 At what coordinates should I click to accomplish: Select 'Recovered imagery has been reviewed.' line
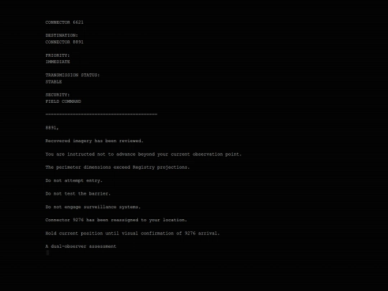pos(94,141)
